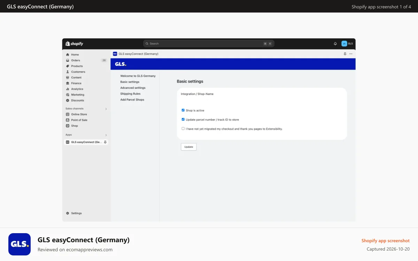The height and width of the screenshot is (261, 418).
Task: Check the not yet migrated checkout box
Action: 183,128
